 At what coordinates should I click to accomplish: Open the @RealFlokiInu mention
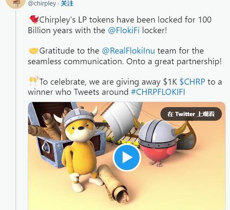[128, 51]
